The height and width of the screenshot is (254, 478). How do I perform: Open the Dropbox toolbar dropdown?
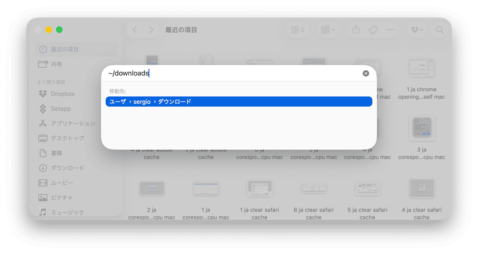pyautogui.click(x=417, y=30)
